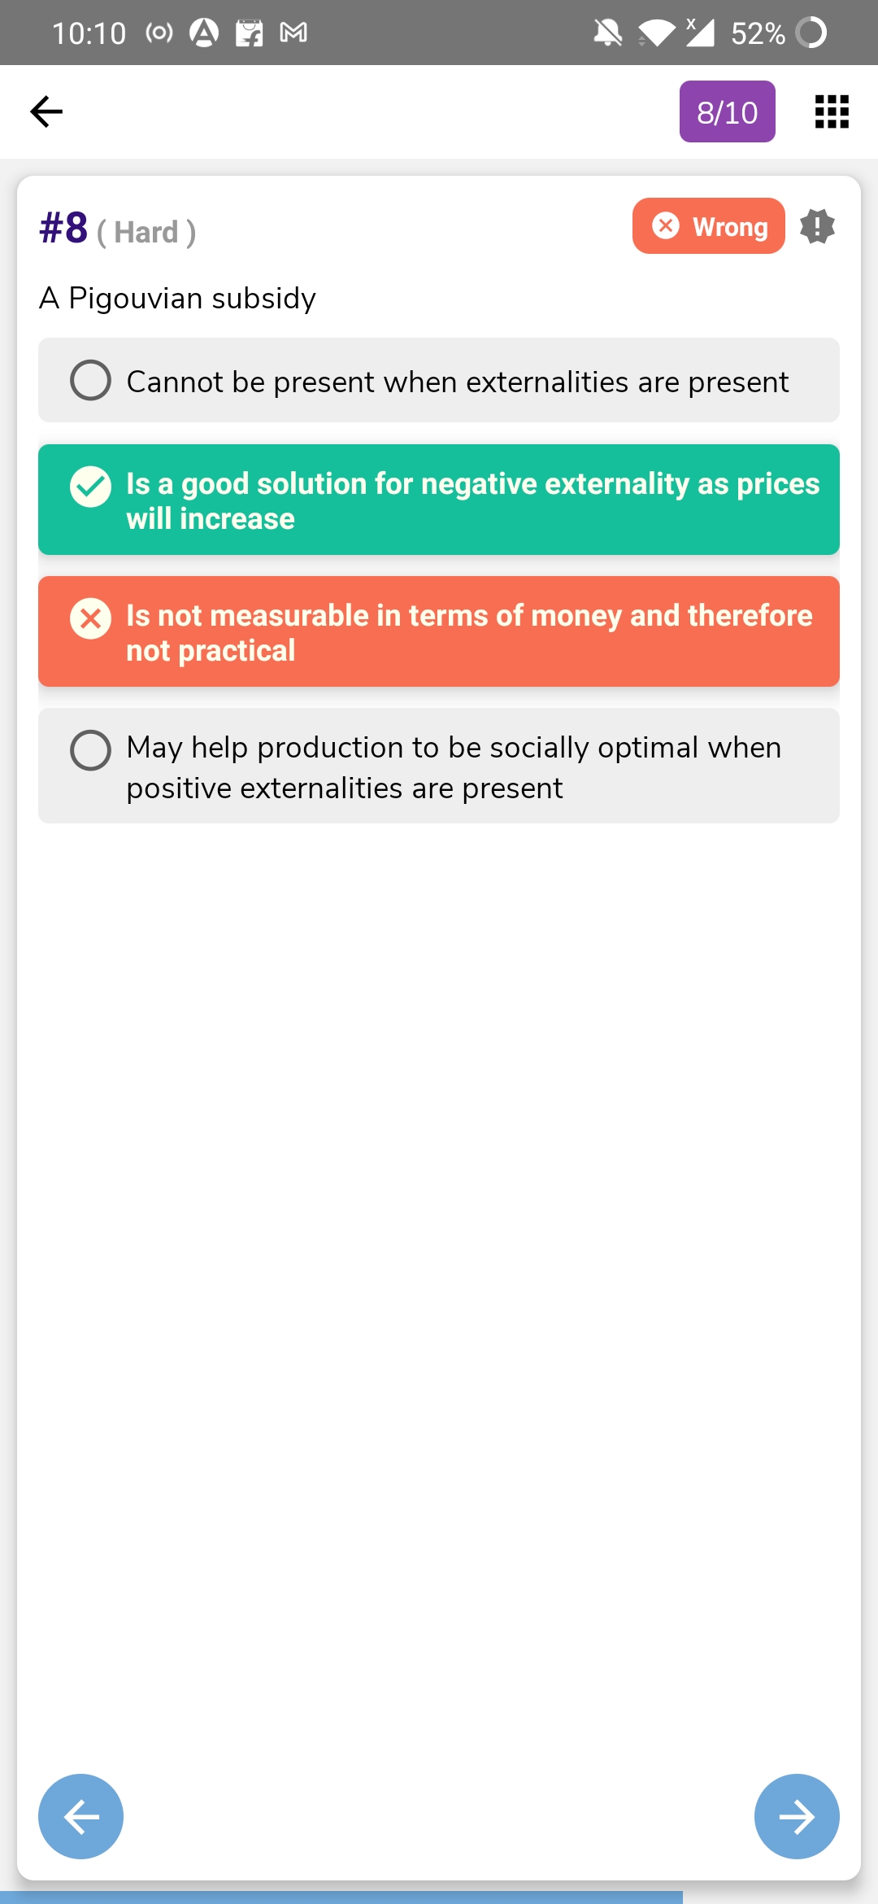Tap the "A Pigouvian subsidy" question text

[x=177, y=299]
